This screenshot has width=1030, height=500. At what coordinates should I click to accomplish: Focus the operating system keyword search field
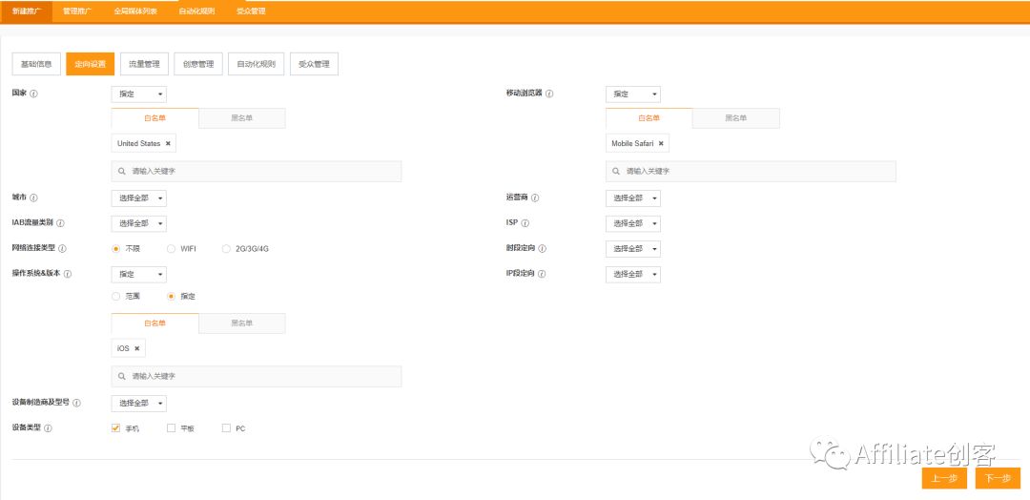coord(257,377)
